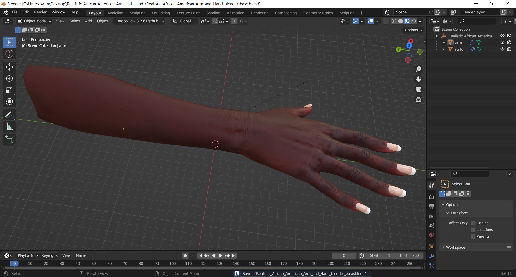Disable the arm object in renders
Screen dimensions: 516x277
pos(509,42)
